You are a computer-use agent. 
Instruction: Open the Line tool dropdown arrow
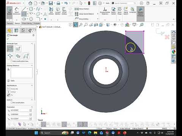click(27, 9)
